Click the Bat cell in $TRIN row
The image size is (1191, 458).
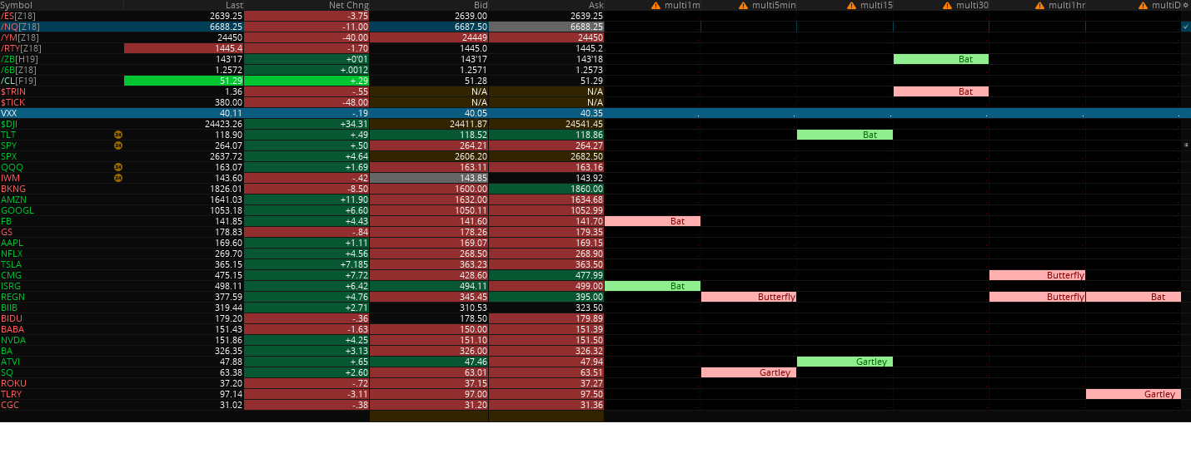coord(941,91)
